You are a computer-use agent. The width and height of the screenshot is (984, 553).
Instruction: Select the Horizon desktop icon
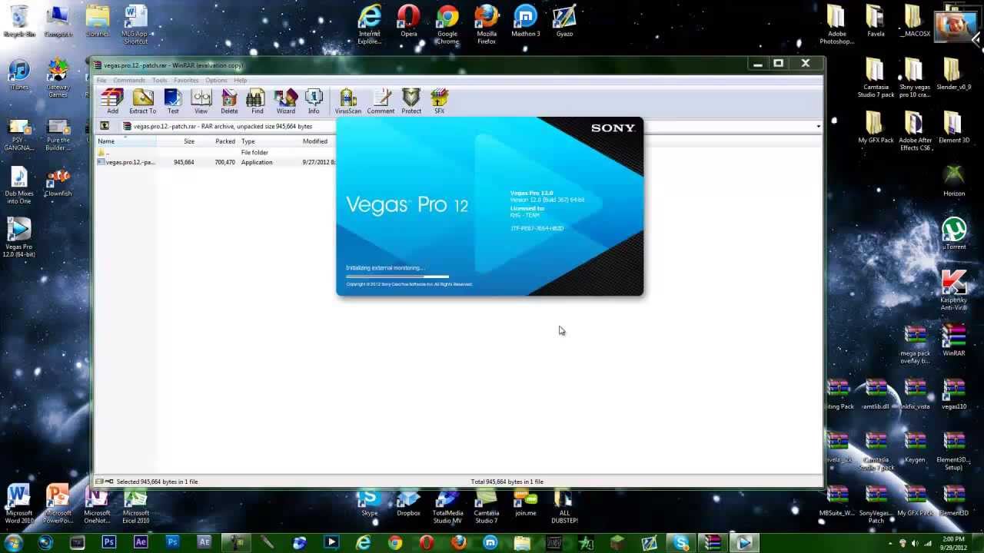click(954, 180)
